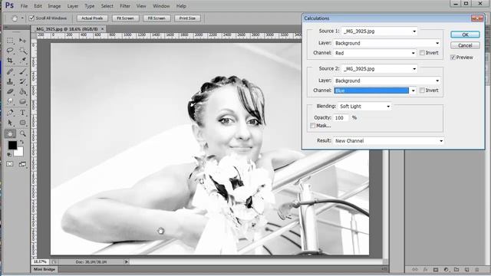
Task: Open Source 2 Channel dropdown showing Blue
Action: [x=375, y=90]
